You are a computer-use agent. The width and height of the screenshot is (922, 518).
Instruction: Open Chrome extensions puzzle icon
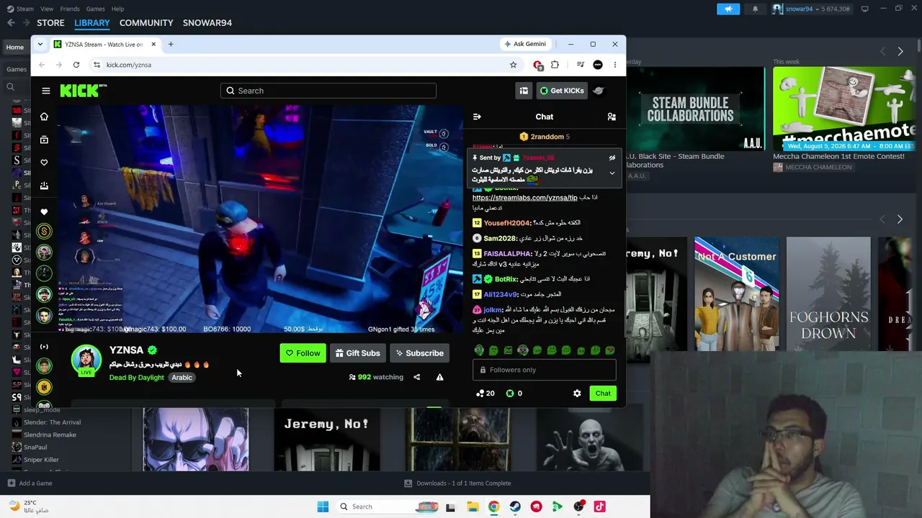point(555,65)
